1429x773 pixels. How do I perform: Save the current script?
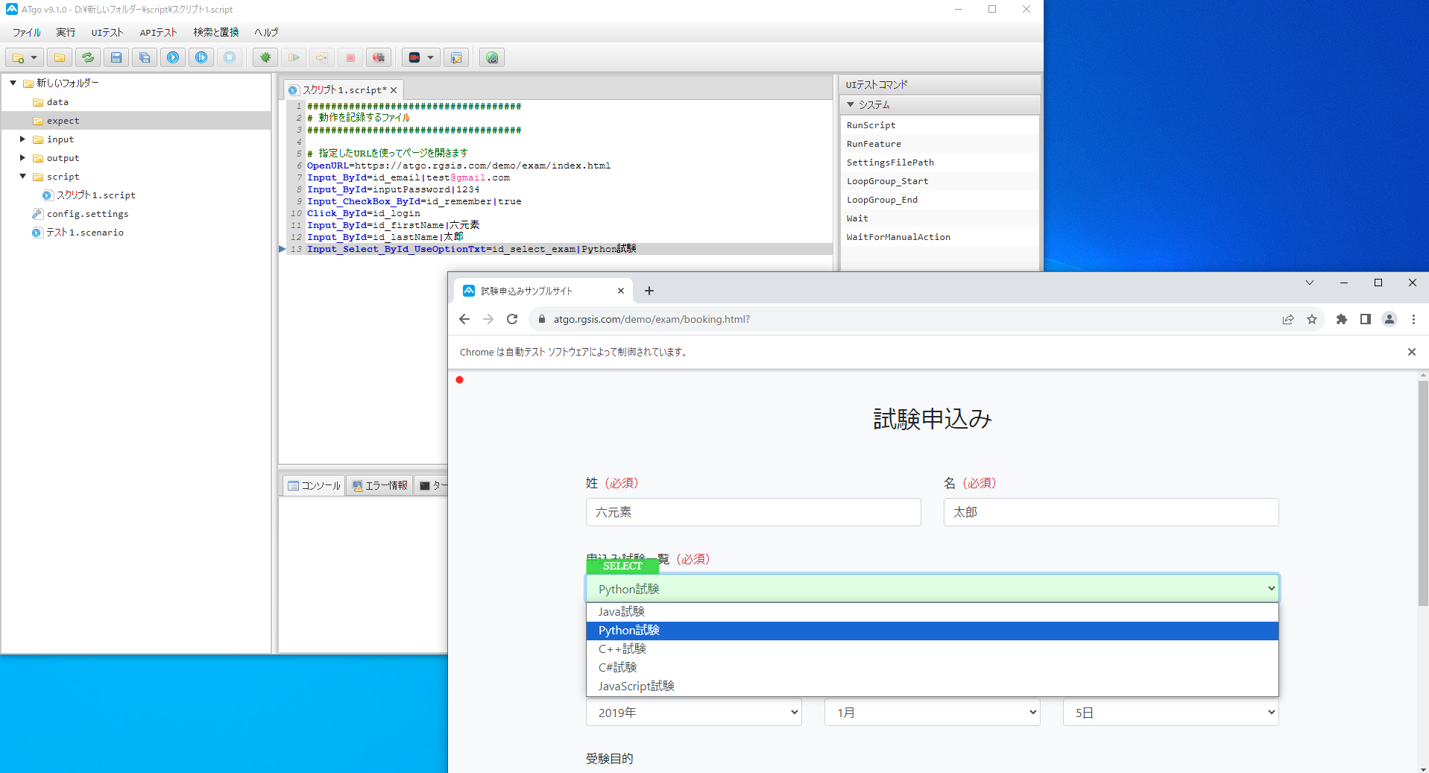pyautogui.click(x=116, y=57)
